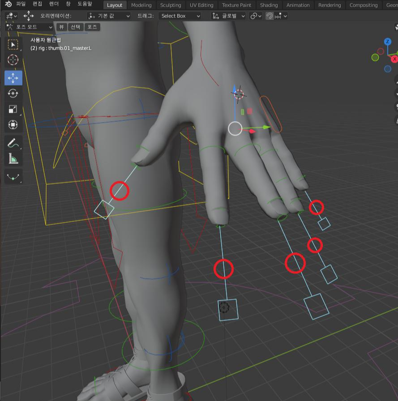Click the move tool icon in header
The image size is (398, 401).
(28, 16)
